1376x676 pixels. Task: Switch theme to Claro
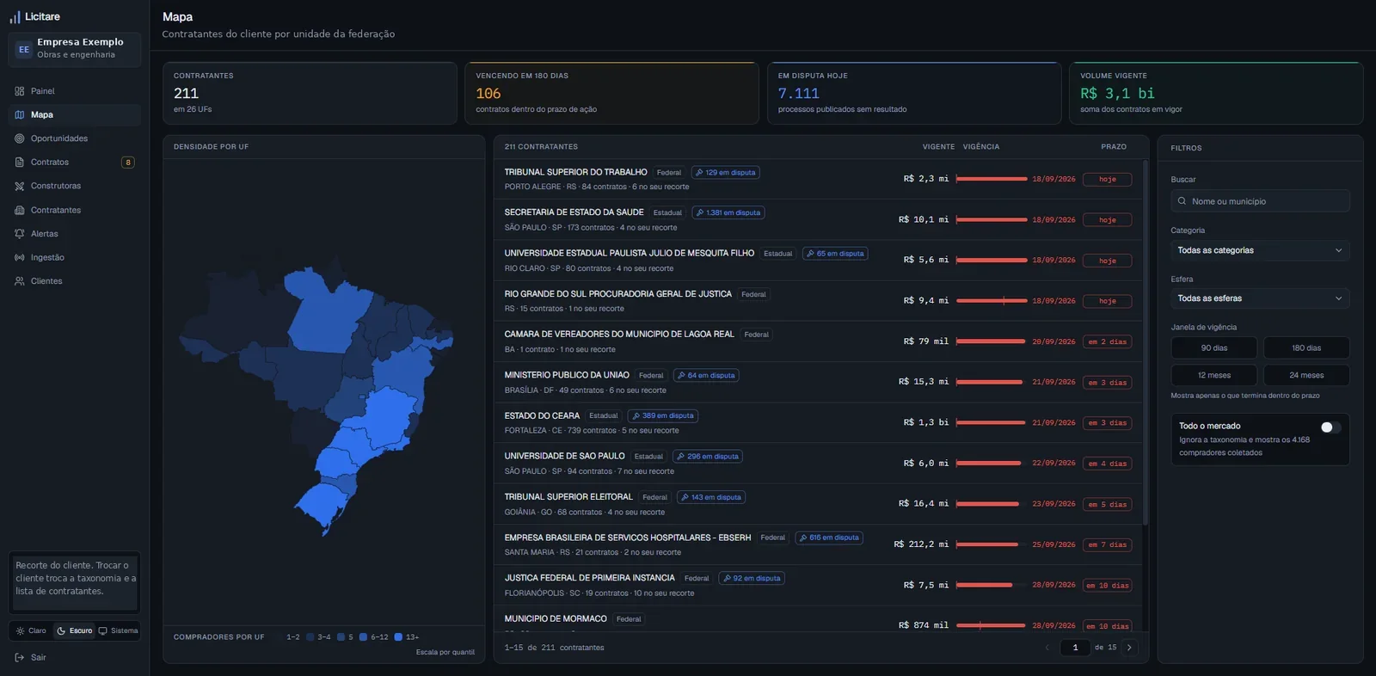31,630
